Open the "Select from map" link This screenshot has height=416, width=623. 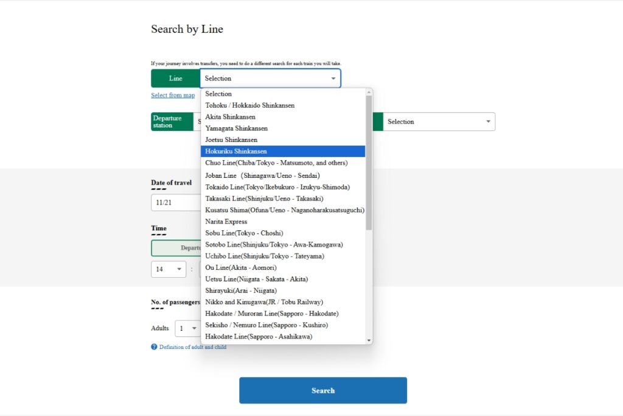[173, 95]
